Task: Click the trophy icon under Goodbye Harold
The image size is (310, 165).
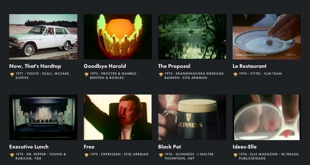Action: pos(86,74)
